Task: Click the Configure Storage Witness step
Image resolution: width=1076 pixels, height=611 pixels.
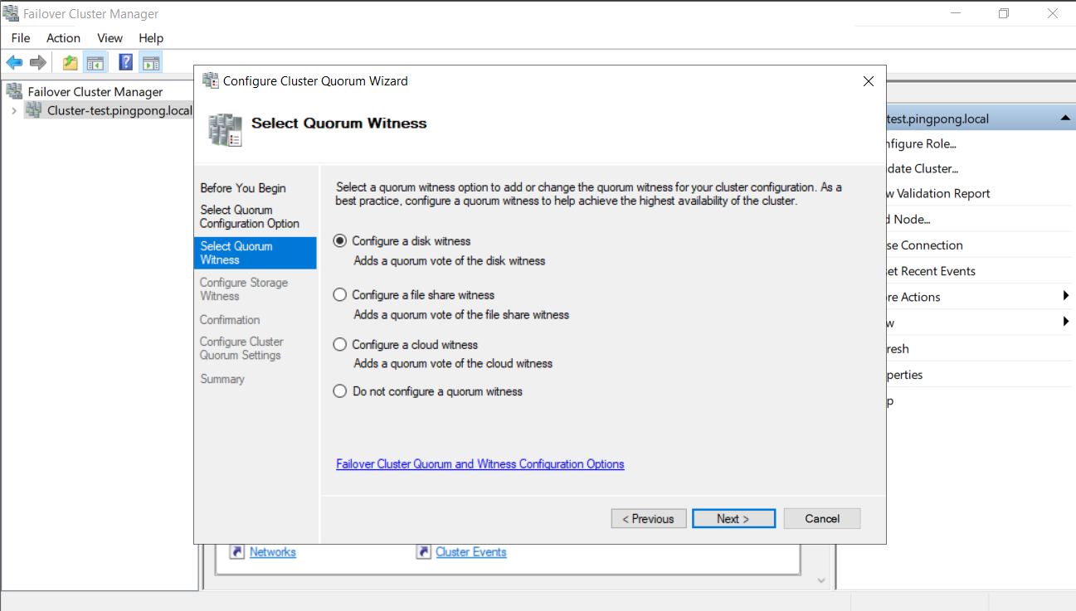Action: [244, 289]
